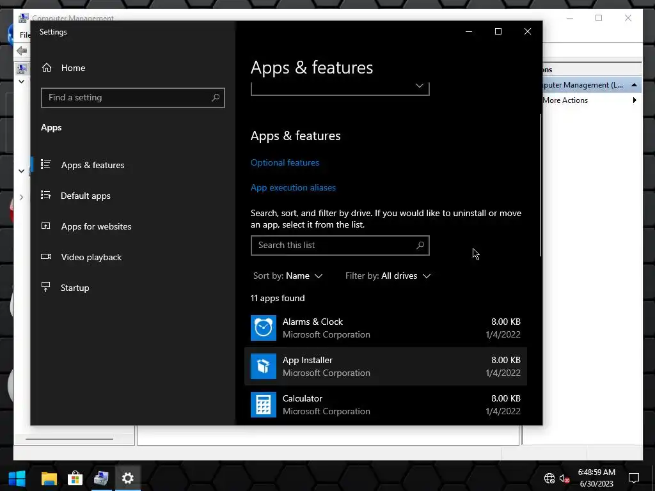Screen dimensions: 655x491
Task: Click the Search this list field
Action: point(340,245)
